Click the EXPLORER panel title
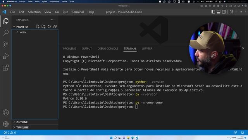The width and height of the screenshot is (248, 140). tap(22, 20)
